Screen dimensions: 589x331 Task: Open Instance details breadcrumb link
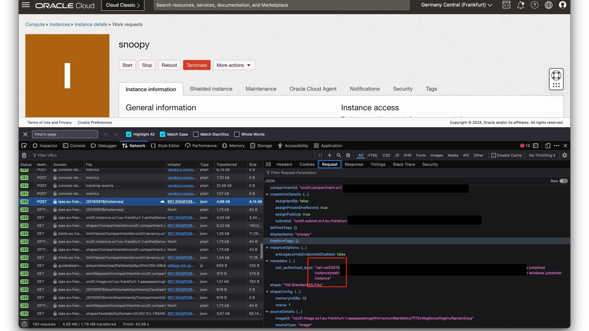click(91, 24)
